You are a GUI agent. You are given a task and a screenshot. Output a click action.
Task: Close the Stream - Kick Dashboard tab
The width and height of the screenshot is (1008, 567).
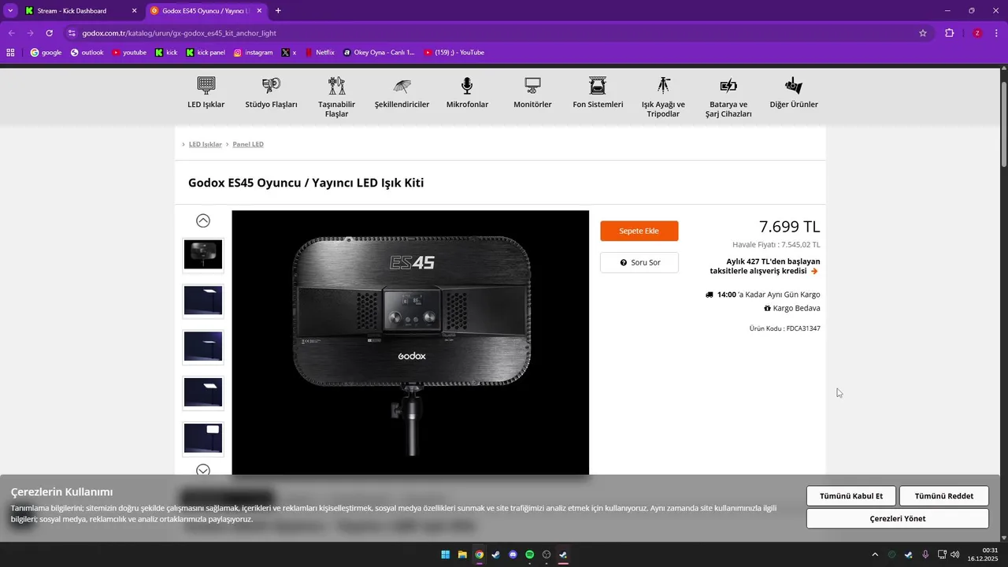coord(134,11)
